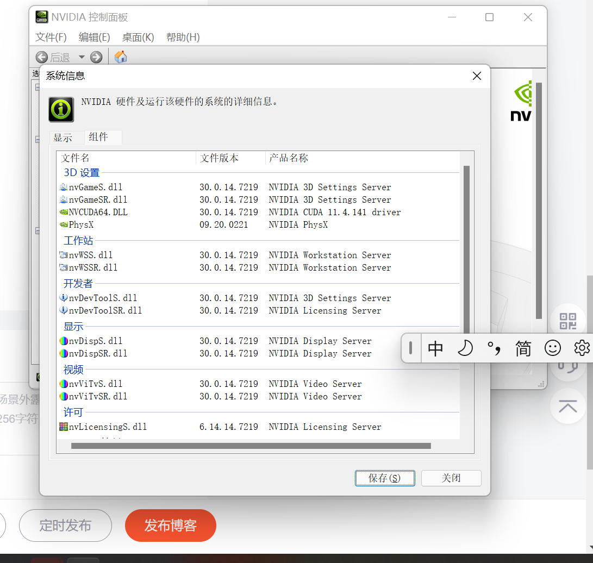Click the NVIDIA panel right-side scrollbar
The image size is (593, 563).
click(x=539, y=201)
